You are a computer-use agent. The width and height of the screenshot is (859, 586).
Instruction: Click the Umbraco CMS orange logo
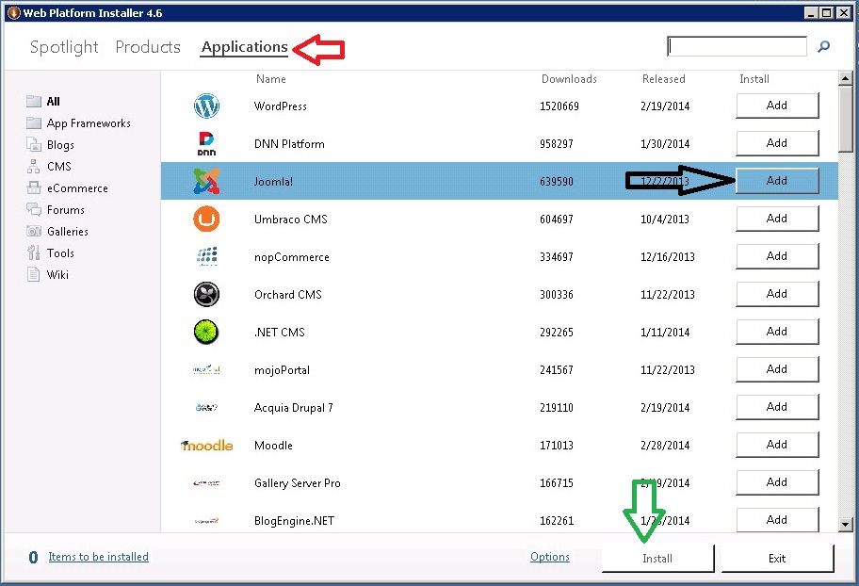tap(206, 219)
